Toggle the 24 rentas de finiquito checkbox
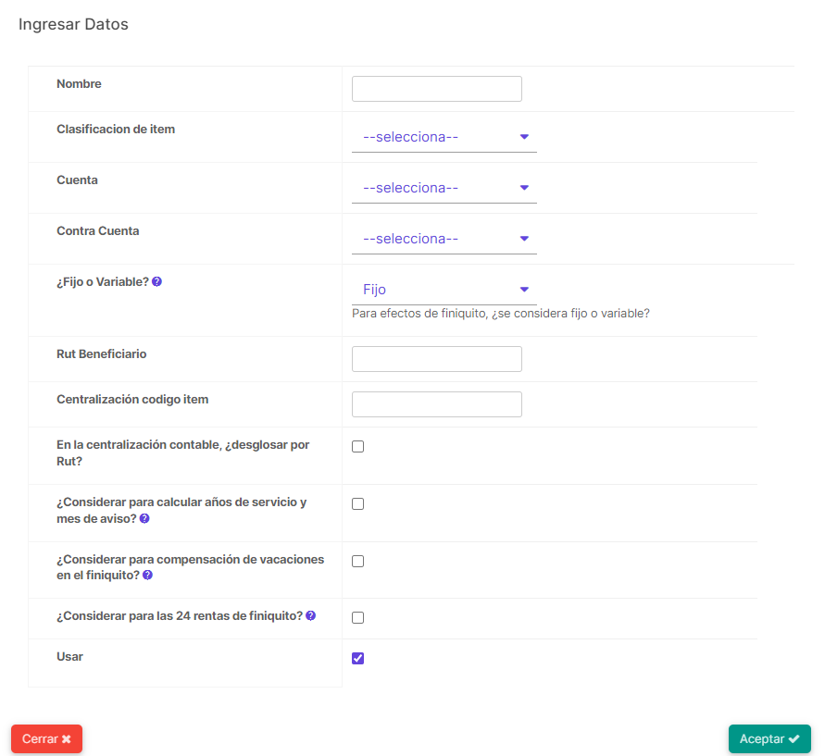825x756 pixels. click(357, 617)
